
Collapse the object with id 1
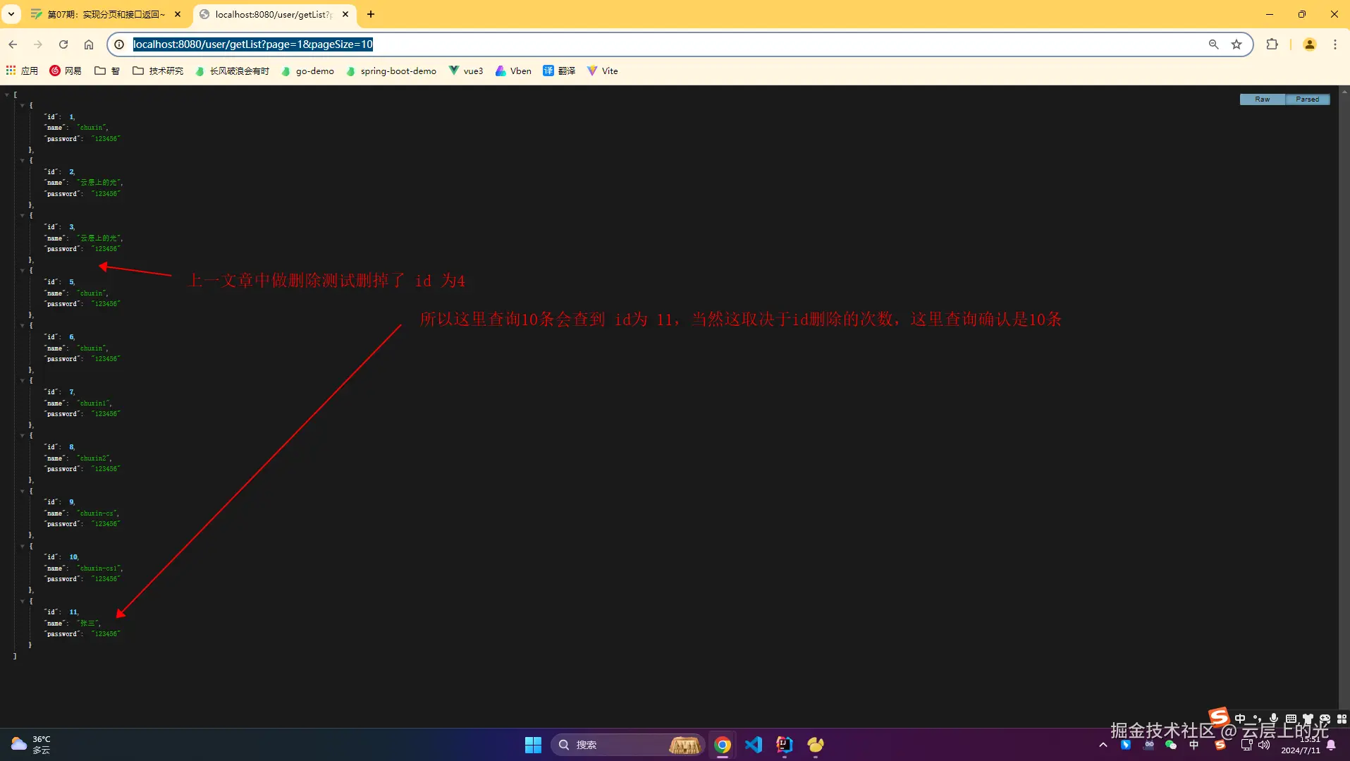pos(23,105)
